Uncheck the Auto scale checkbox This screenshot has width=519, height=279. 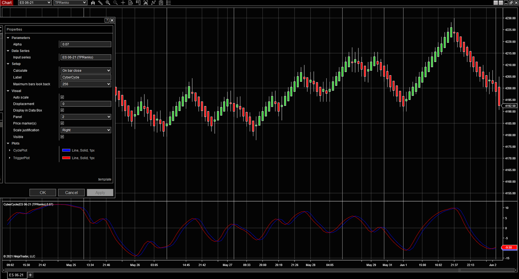point(62,97)
